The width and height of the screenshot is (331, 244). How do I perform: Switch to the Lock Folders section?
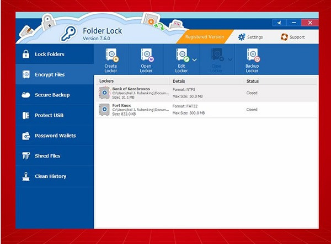coord(55,54)
